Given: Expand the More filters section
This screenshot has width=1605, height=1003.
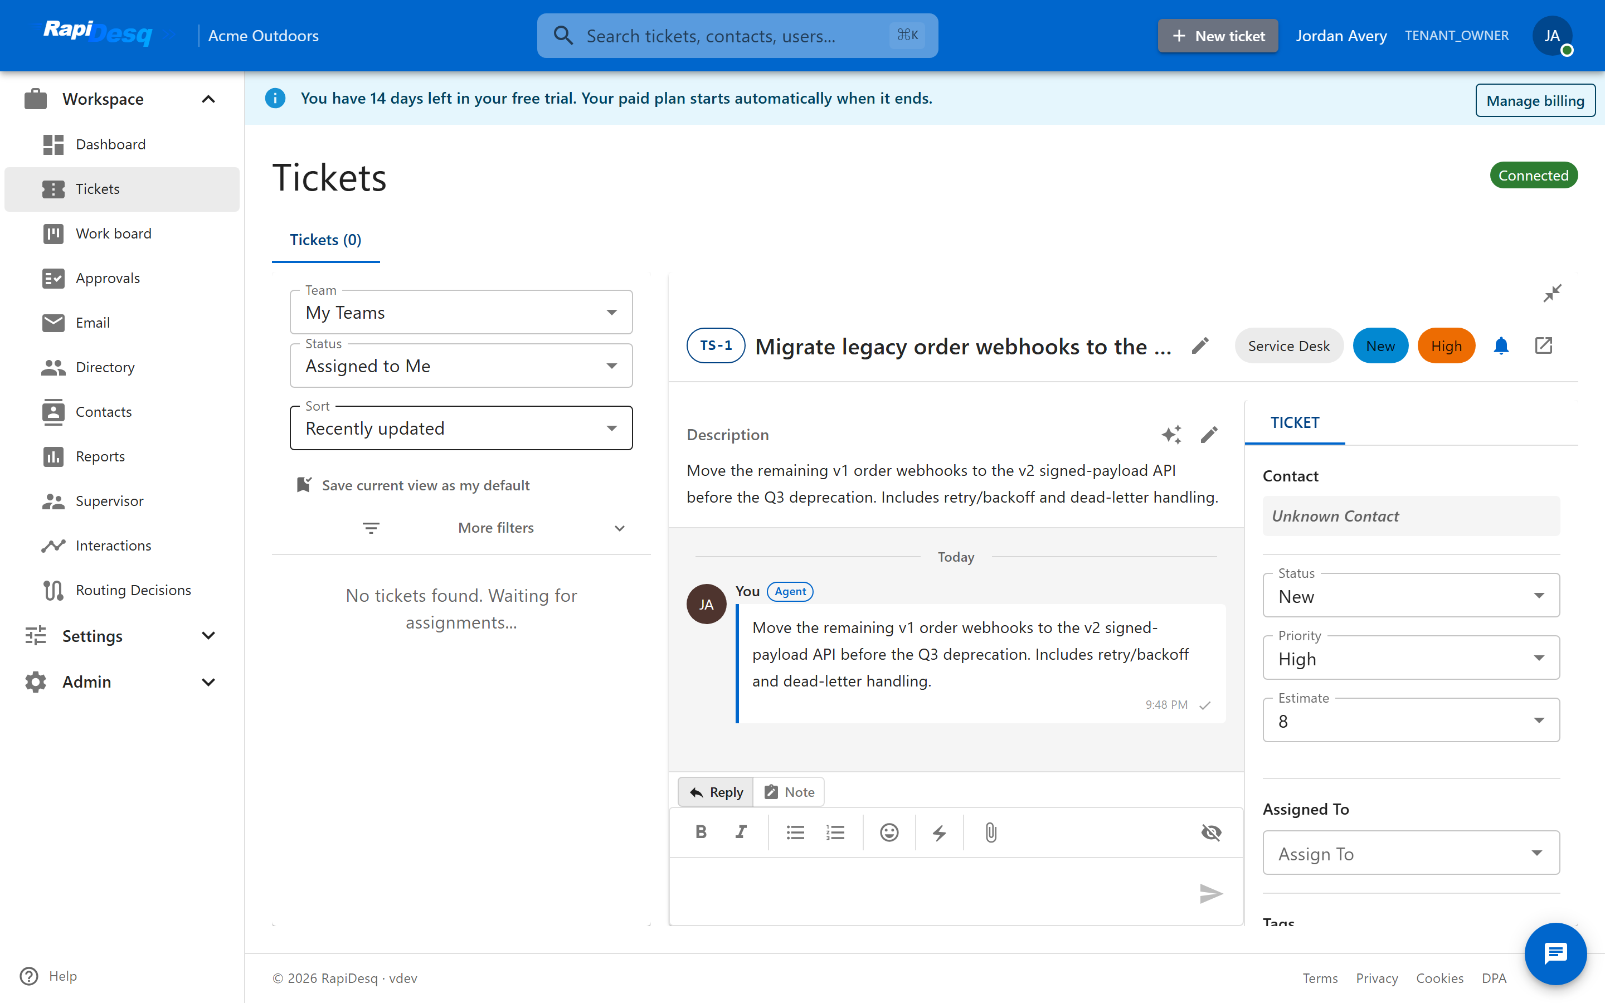Looking at the screenshot, I should [x=494, y=528].
